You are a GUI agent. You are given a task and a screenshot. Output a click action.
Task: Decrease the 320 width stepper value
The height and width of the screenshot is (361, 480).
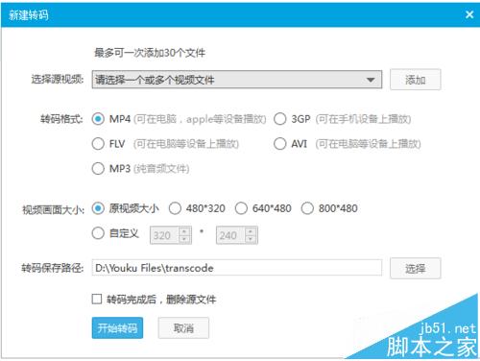tap(184, 239)
